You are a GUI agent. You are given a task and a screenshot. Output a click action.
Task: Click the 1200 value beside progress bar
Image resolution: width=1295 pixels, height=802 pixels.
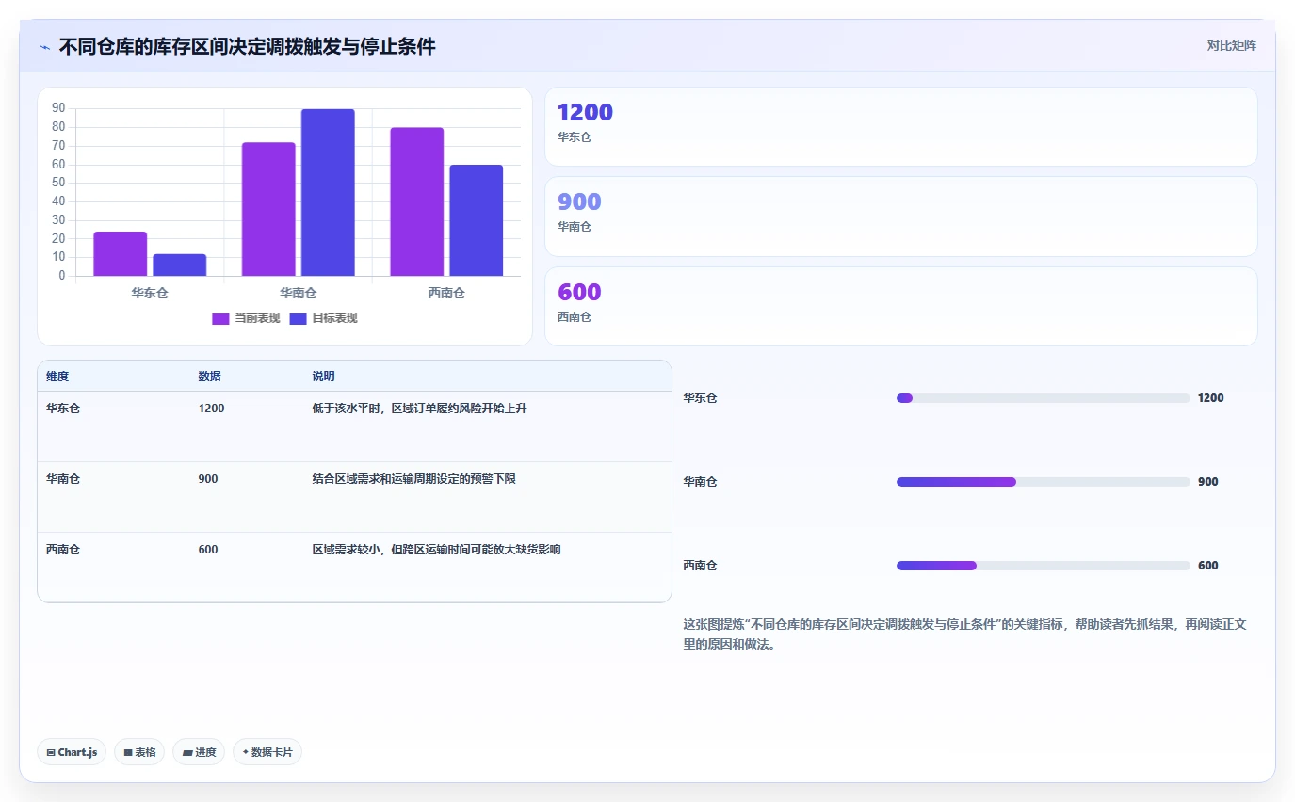1211,398
